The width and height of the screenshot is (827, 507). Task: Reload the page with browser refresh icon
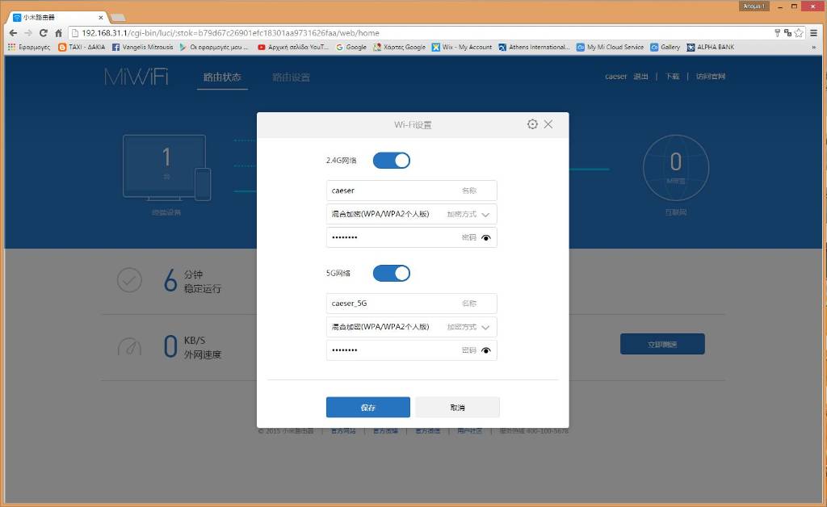[44, 33]
